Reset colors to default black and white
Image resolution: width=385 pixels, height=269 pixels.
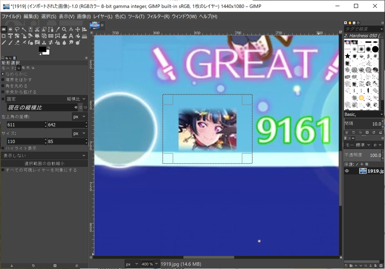pyautogui.click(x=40, y=54)
